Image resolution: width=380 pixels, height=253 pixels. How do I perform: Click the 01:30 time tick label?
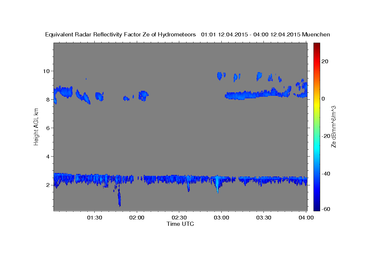coord(95,218)
